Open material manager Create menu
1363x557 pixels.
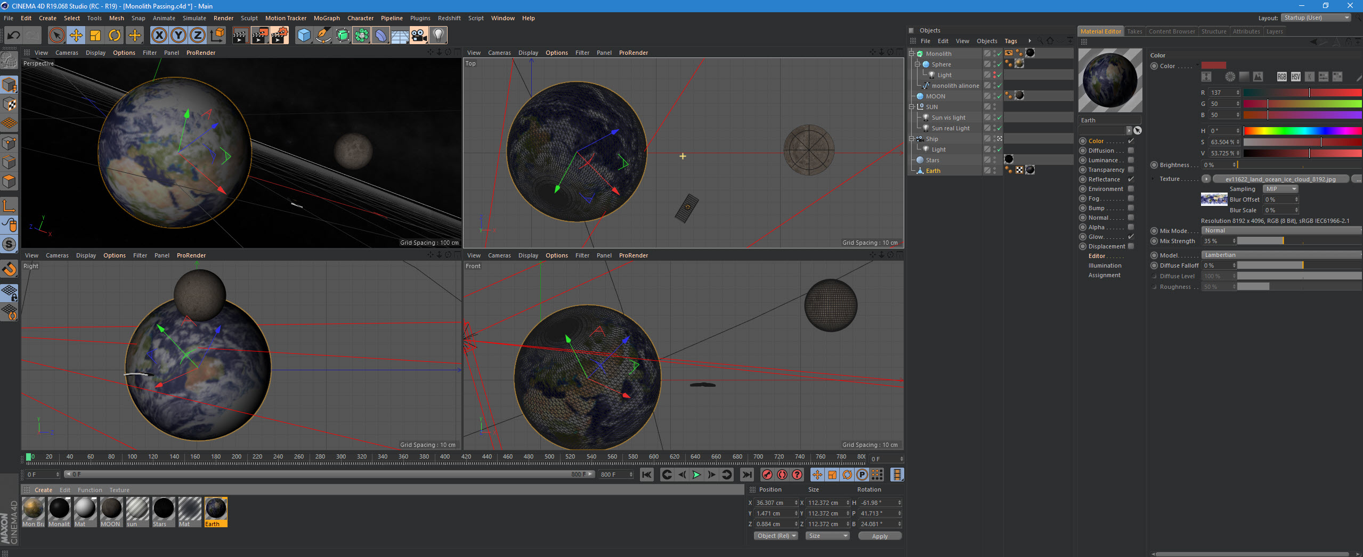(x=43, y=490)
